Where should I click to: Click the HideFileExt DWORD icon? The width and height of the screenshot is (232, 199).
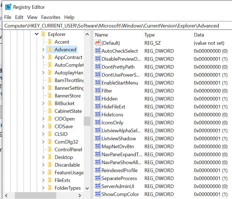tap(98, 106)
